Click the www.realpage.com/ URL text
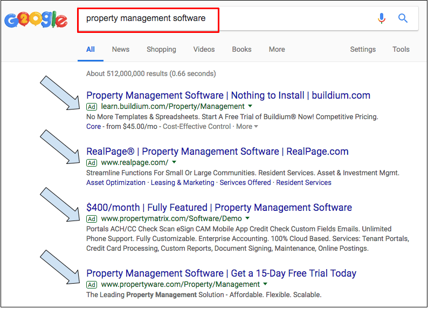Viewport: 428px width, 309px height. point(135,163)
